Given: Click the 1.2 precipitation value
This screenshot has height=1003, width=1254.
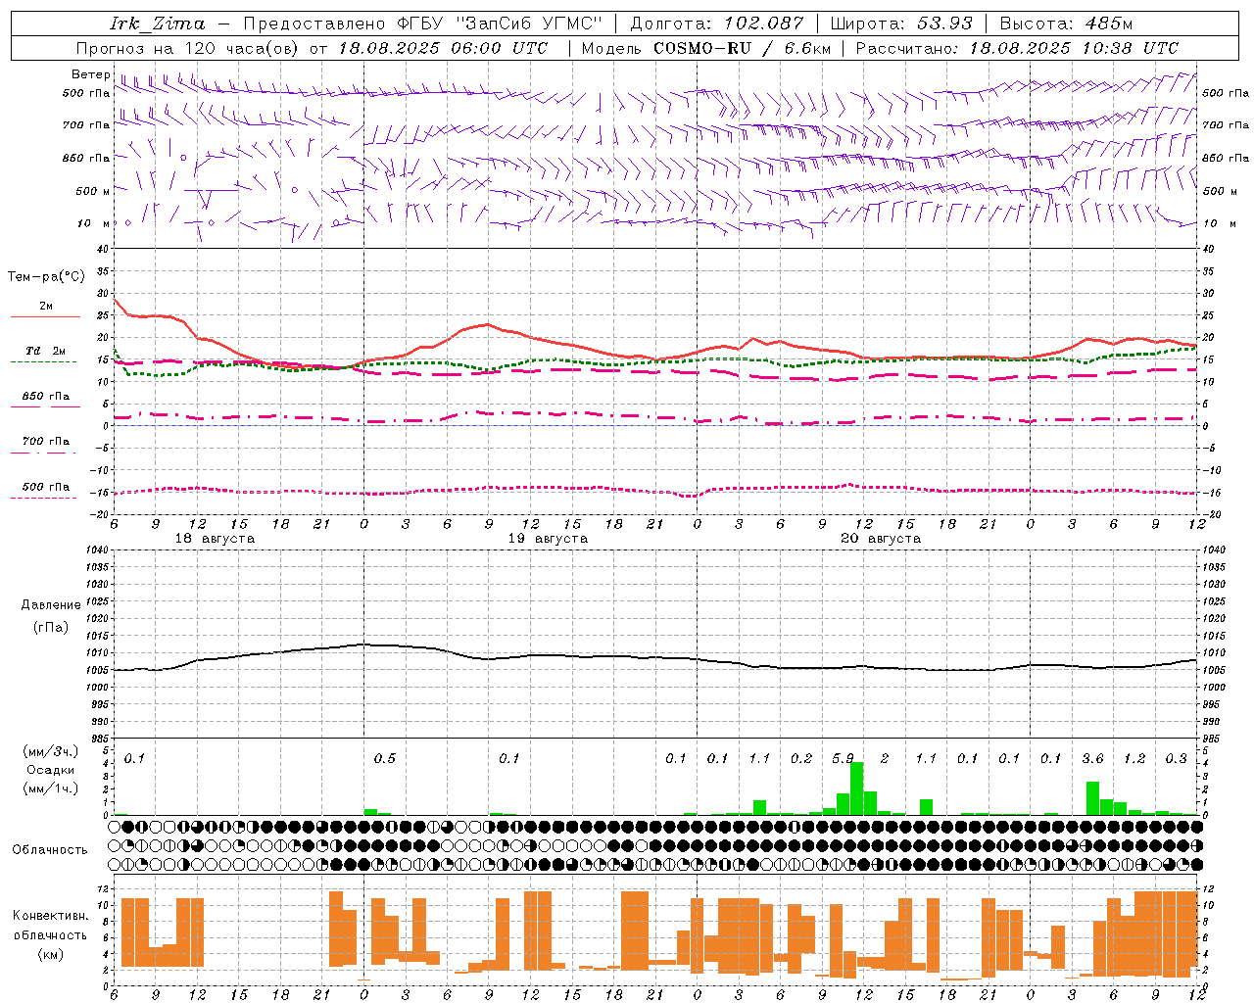Looking at the screenshot, I should point(1134,759).
